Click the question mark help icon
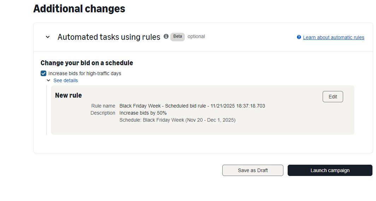Viewport: 376px width, 201px height. [299, 37]
